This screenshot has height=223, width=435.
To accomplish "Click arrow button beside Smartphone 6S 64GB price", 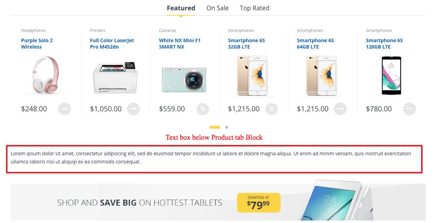I will [x=340, y=109].
